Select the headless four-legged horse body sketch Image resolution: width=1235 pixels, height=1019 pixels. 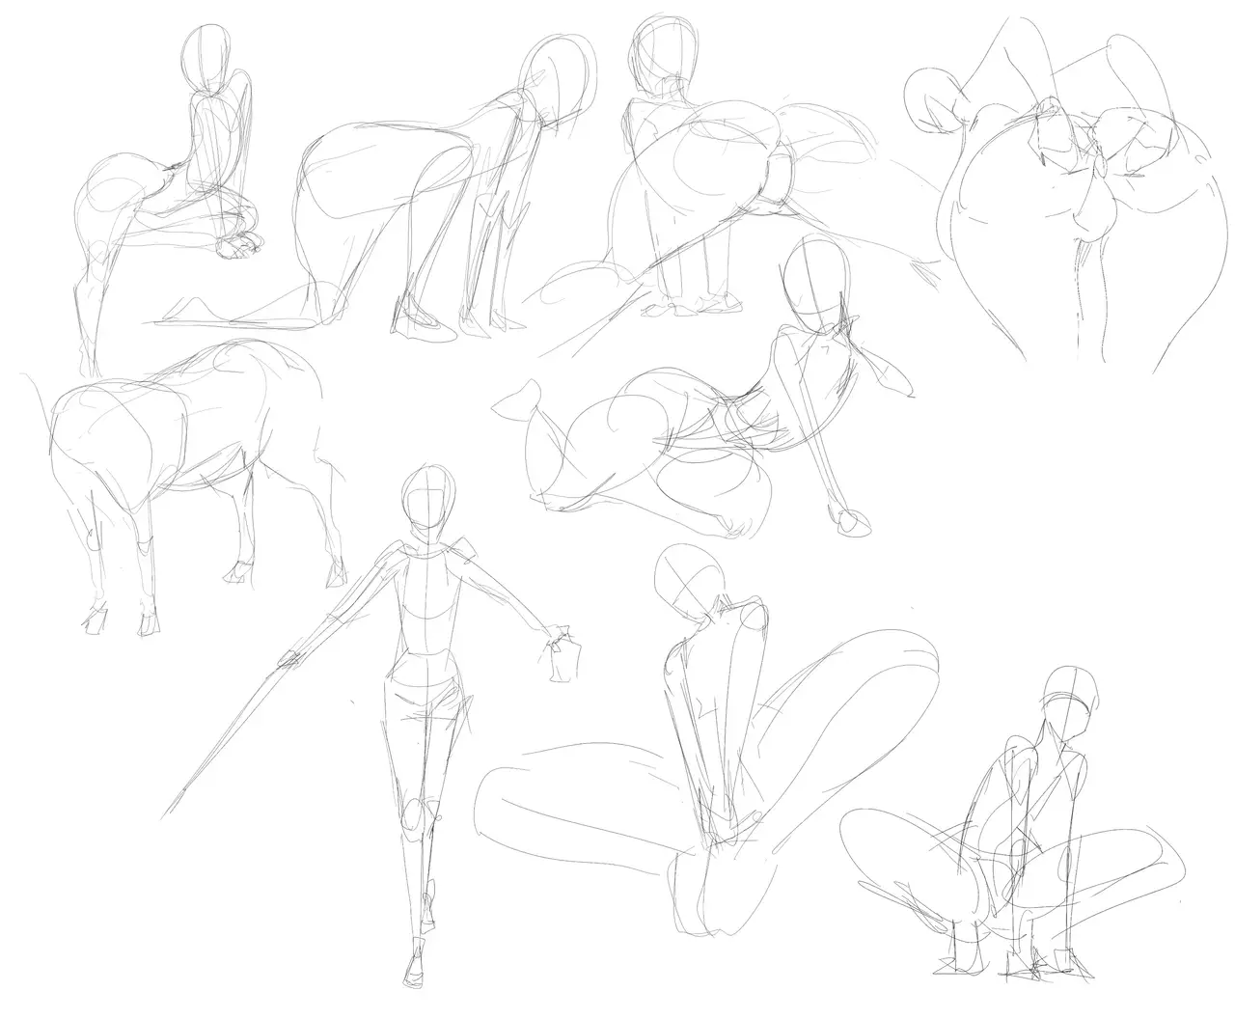(188, 454)
